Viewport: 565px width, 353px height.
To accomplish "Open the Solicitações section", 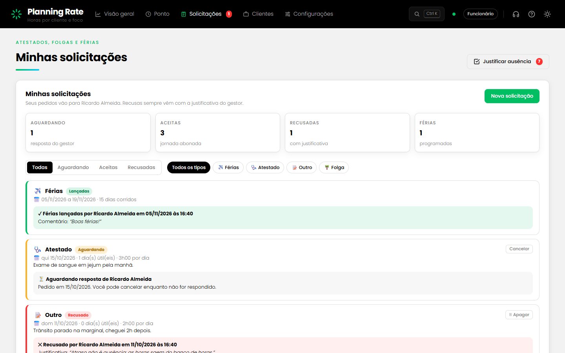I will pyautogui.click(x=206, y=14).
